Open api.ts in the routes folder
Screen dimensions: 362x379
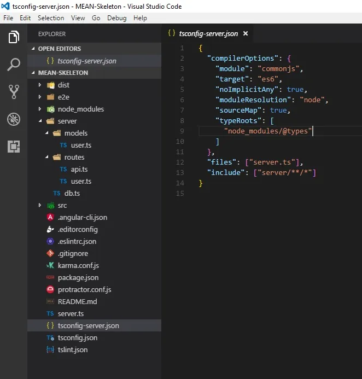click(x=94, y=169)
